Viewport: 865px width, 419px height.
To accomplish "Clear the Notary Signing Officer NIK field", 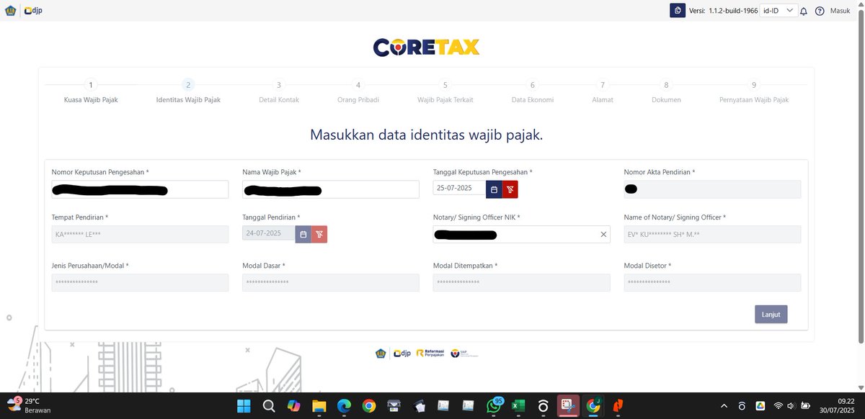I will [603, 235].
